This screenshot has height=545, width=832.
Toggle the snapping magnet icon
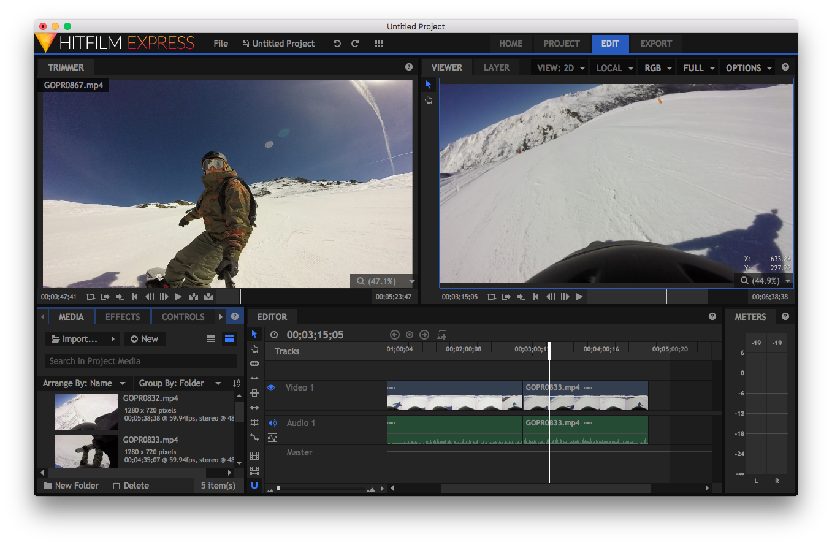[x=254, y=486]
